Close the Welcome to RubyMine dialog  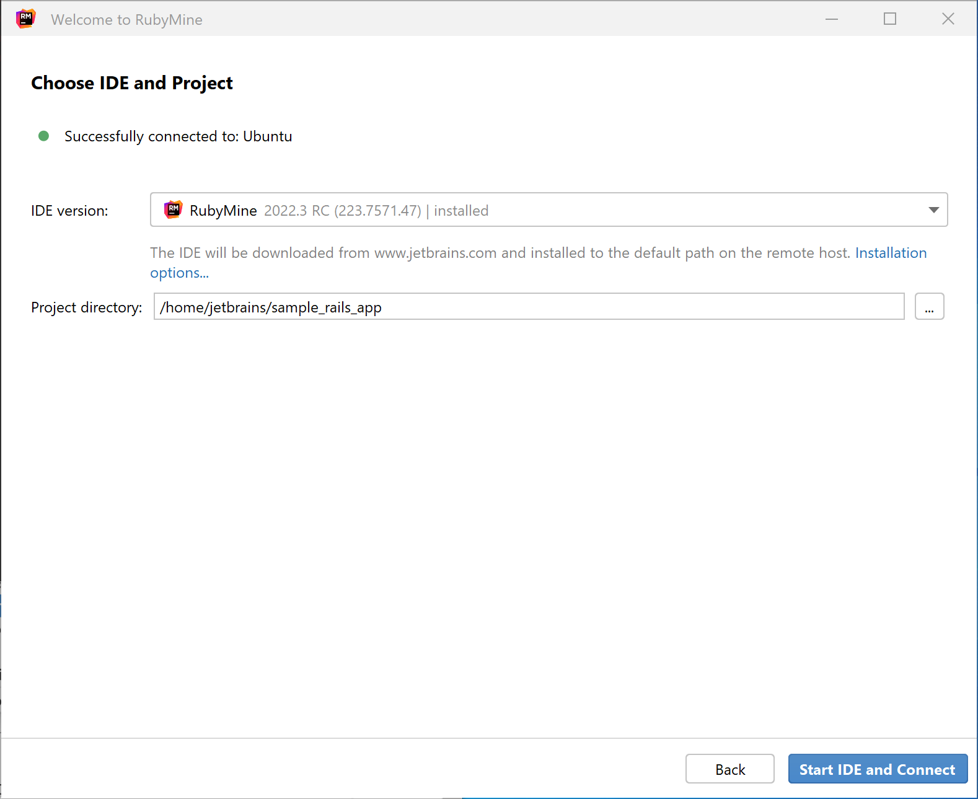(948, 19)
